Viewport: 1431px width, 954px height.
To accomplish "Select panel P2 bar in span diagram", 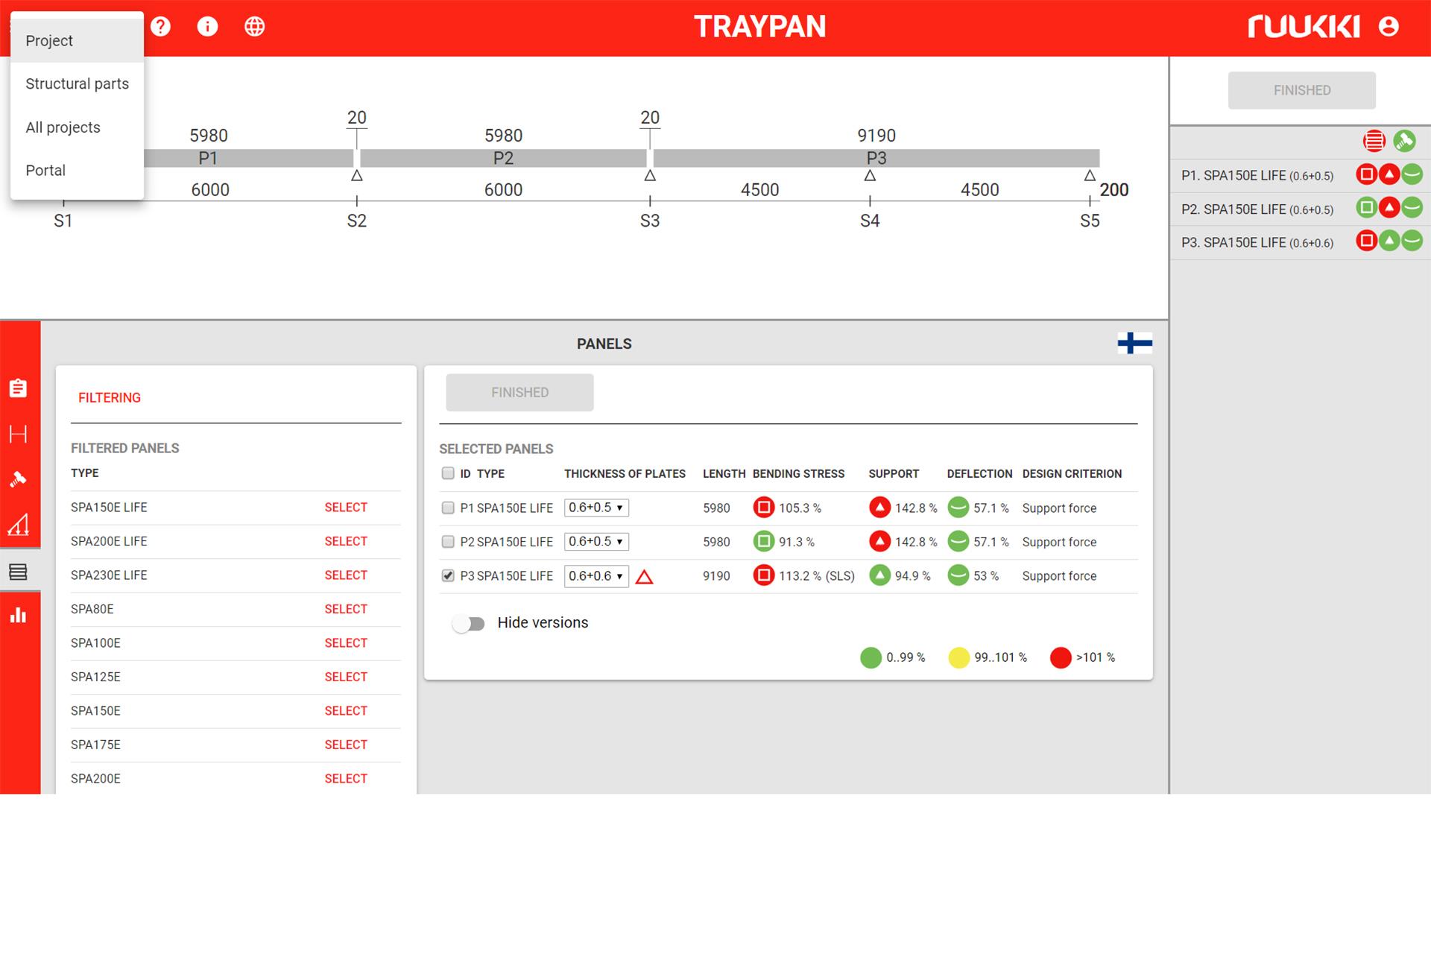I will click(504, 158).
